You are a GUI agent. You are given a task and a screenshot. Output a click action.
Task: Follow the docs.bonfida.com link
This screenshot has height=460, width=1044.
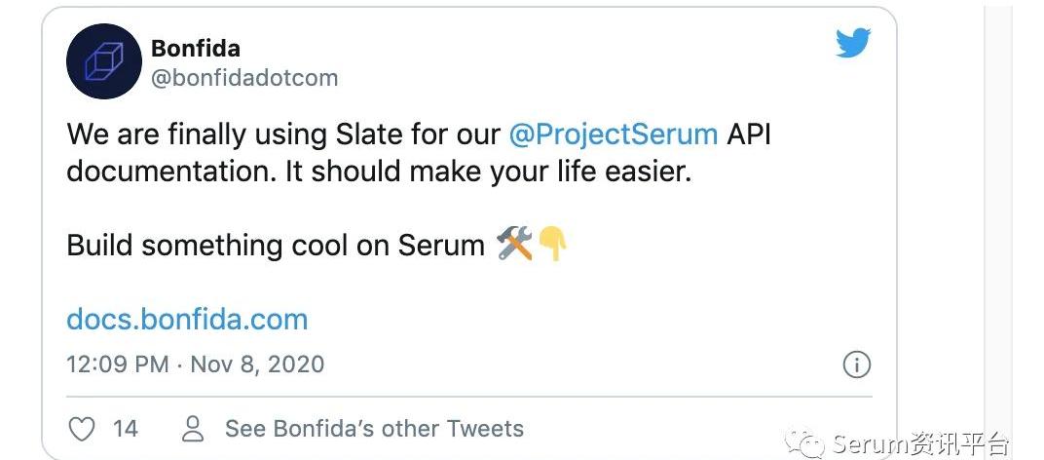187,320
